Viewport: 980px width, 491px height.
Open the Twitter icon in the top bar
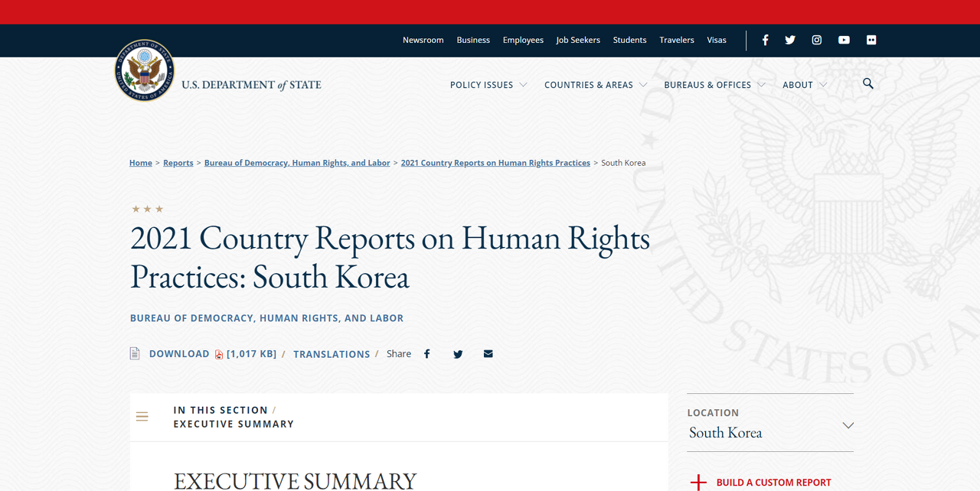[790, 40]
